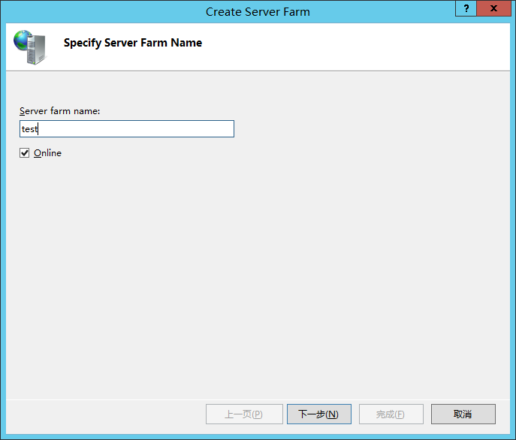Place cursor in the "test" text
This screenshot has height=440, width=516.
[29, 129]
